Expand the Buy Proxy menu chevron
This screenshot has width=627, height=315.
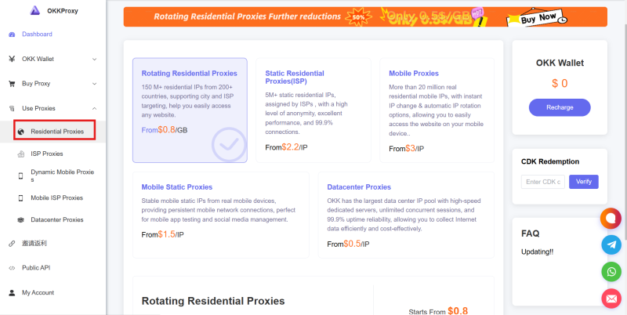94,84
